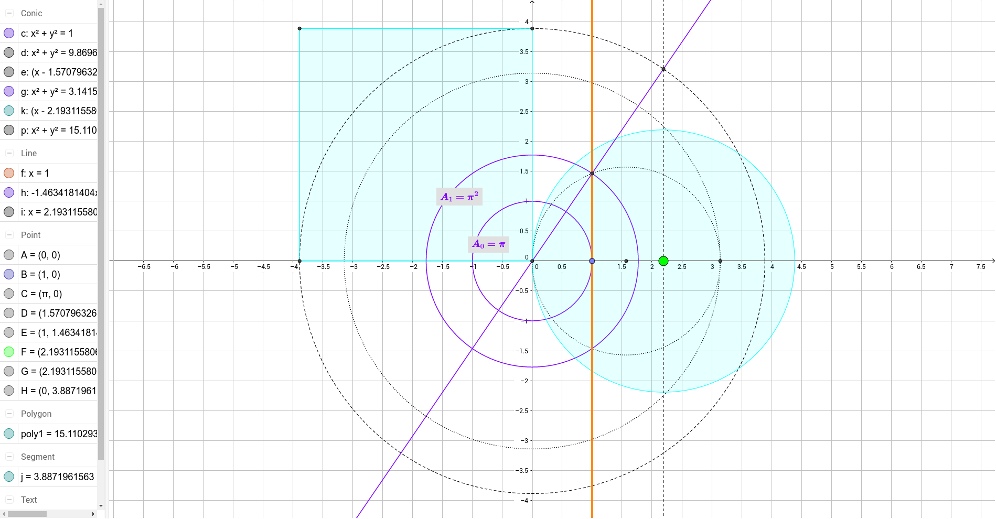Collapse the Point group
The height and width of the screenshot is (519, 996).
[x=9, y=235]
